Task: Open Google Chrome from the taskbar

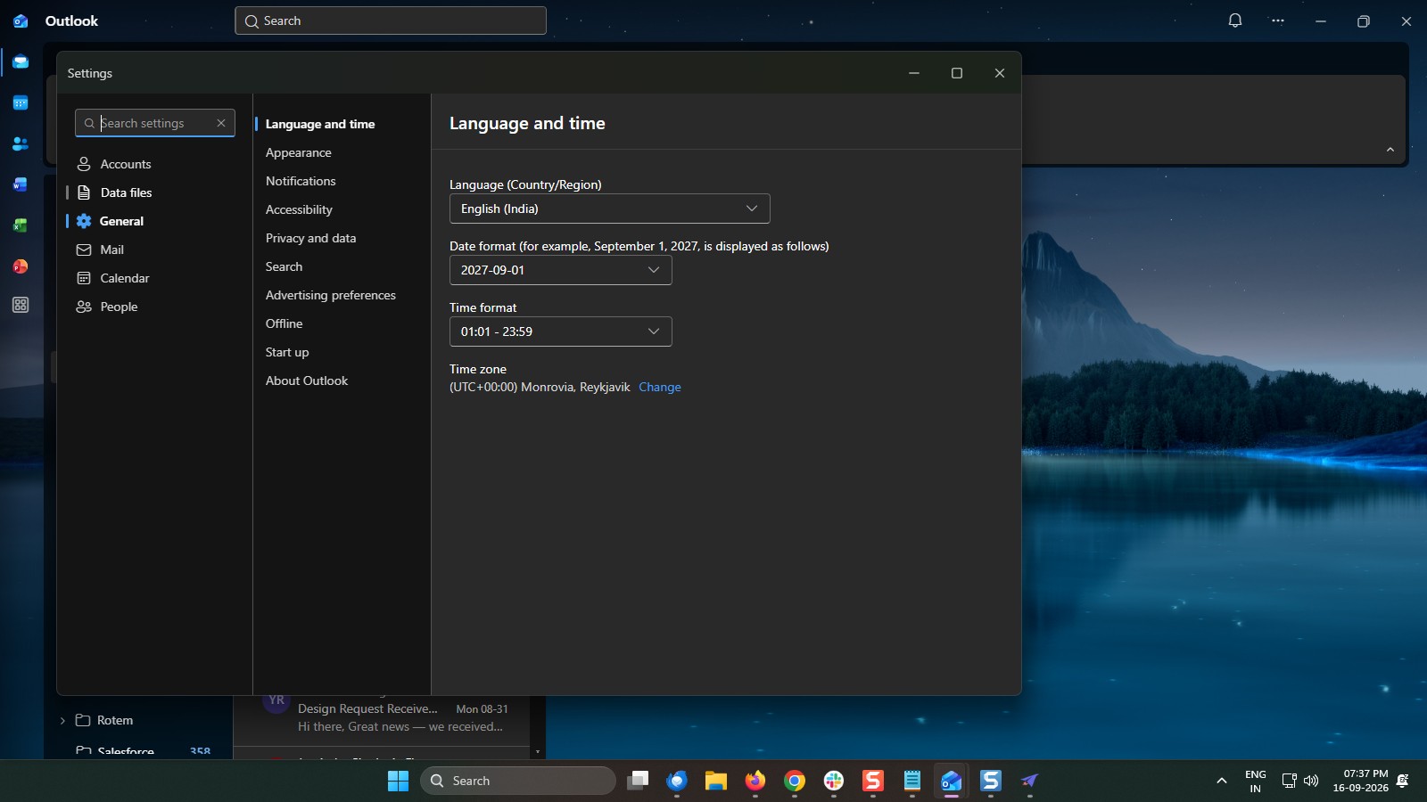Action: 795,781
